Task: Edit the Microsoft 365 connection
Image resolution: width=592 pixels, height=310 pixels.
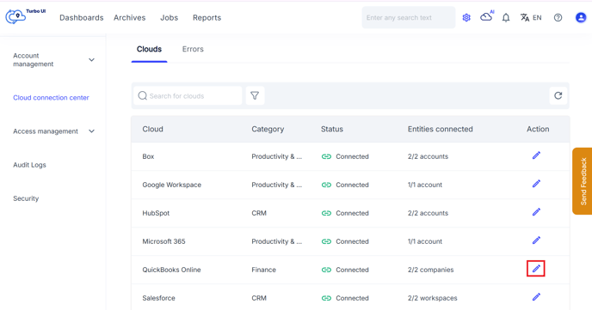Action: (536, 240)
